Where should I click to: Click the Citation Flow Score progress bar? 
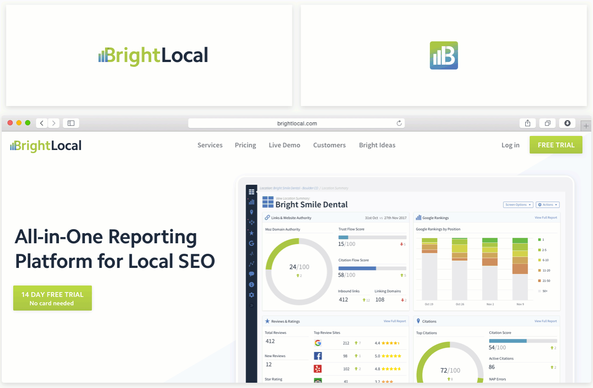point(372,268)
